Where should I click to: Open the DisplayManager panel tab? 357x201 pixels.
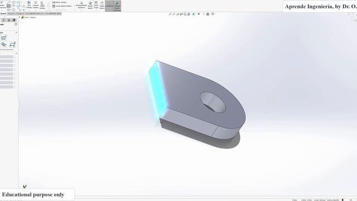[14, 20]
